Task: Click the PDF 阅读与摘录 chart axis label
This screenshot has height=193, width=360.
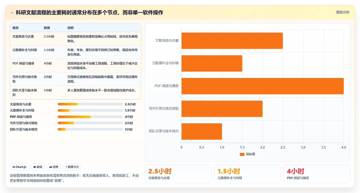Action: click(167, 86)
